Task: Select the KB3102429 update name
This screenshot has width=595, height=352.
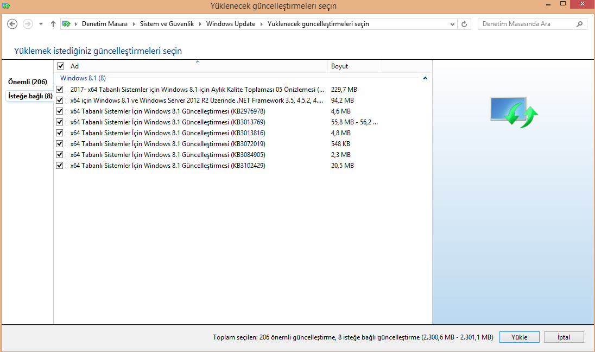Action: point(168,166)
